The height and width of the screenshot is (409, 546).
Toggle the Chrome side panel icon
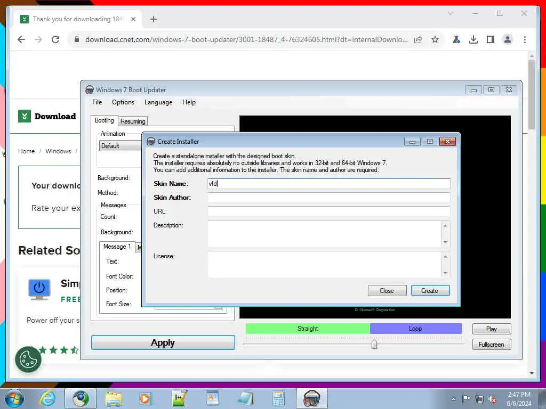(491, 39)
